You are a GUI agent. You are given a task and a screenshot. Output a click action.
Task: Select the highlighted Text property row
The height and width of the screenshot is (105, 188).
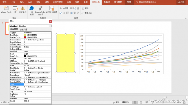click(x=30, y=84)
